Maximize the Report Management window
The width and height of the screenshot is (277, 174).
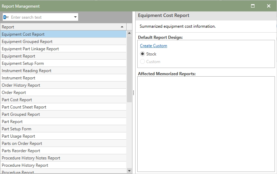(x=253, y=6)
